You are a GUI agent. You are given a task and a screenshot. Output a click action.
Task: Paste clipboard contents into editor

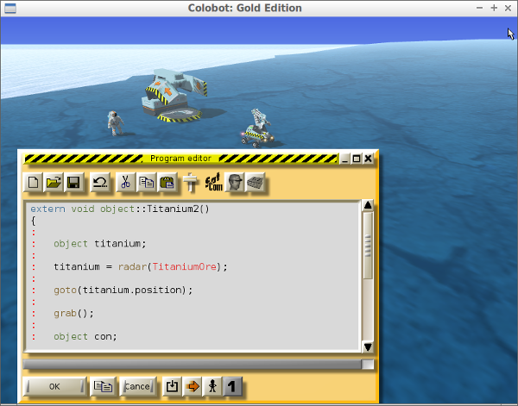167,182
